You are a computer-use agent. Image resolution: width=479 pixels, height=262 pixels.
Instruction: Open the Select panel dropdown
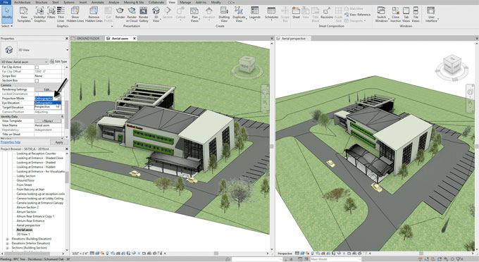pos(7,26)
